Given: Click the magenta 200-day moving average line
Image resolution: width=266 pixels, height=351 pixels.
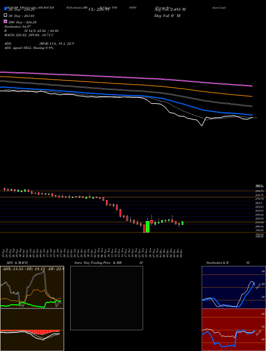Looking at the screenshot, I should pos(126,77).
